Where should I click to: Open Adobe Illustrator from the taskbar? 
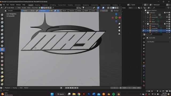click(x=84, y=94)
